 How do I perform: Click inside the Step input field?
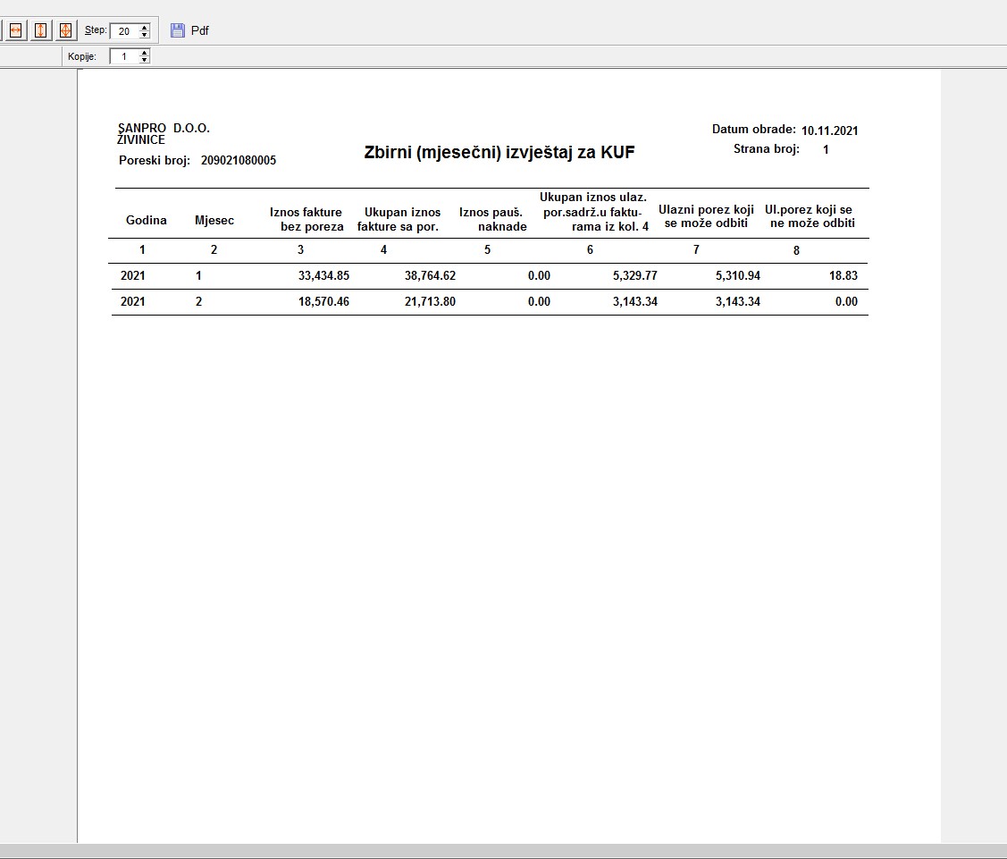(124, 31)
